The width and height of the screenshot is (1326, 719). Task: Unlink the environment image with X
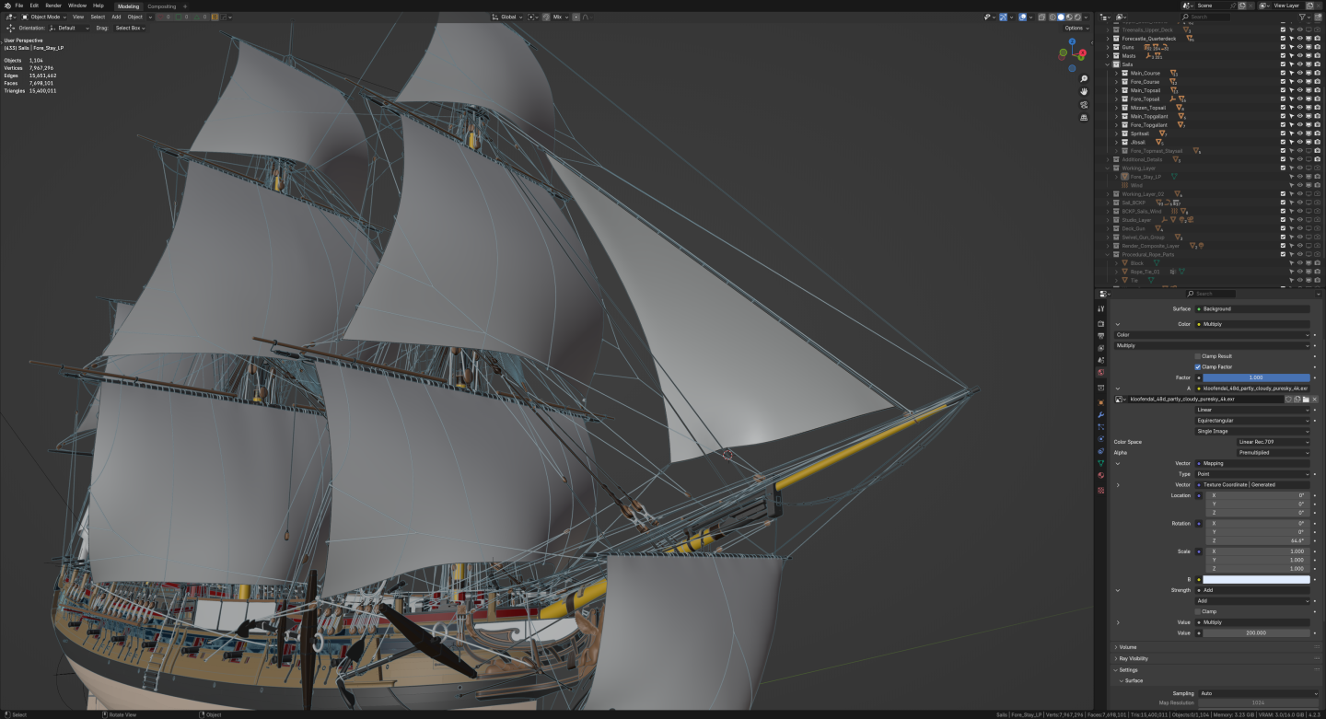coord(1315,399)
